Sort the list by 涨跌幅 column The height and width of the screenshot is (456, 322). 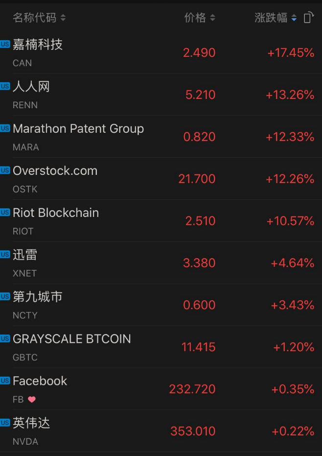click(x=275, y=18)
